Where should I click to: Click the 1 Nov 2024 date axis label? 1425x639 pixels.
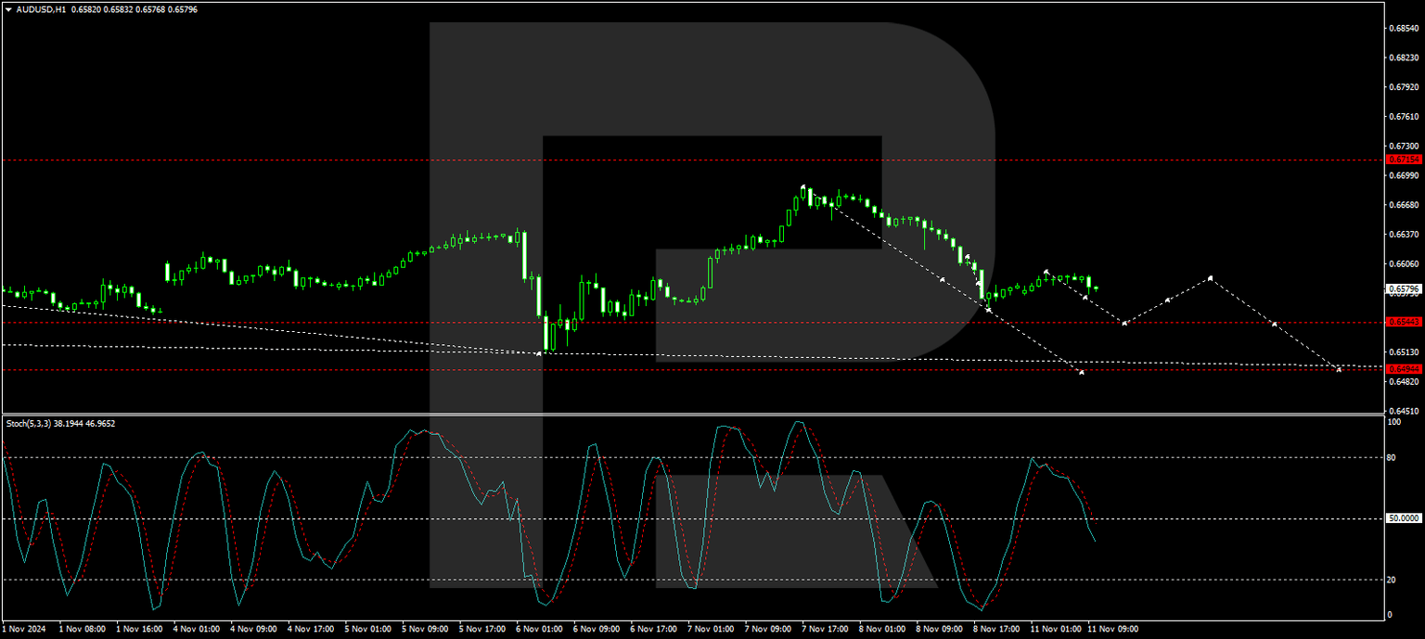pos(25,628)
